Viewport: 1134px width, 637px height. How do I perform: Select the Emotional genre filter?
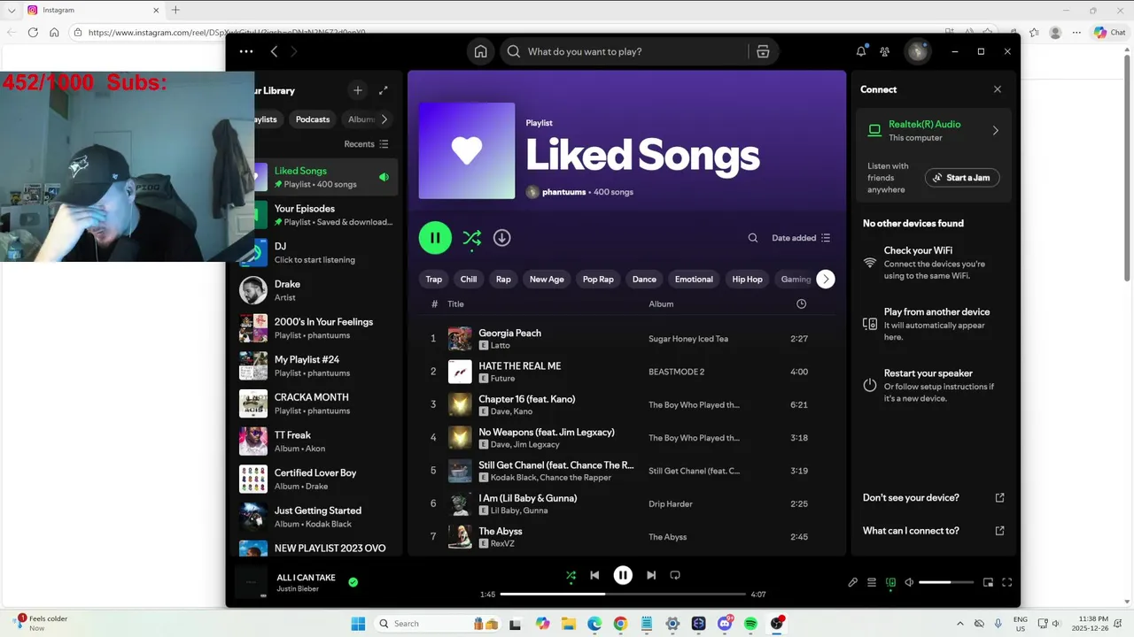click(x=694, y=279)
